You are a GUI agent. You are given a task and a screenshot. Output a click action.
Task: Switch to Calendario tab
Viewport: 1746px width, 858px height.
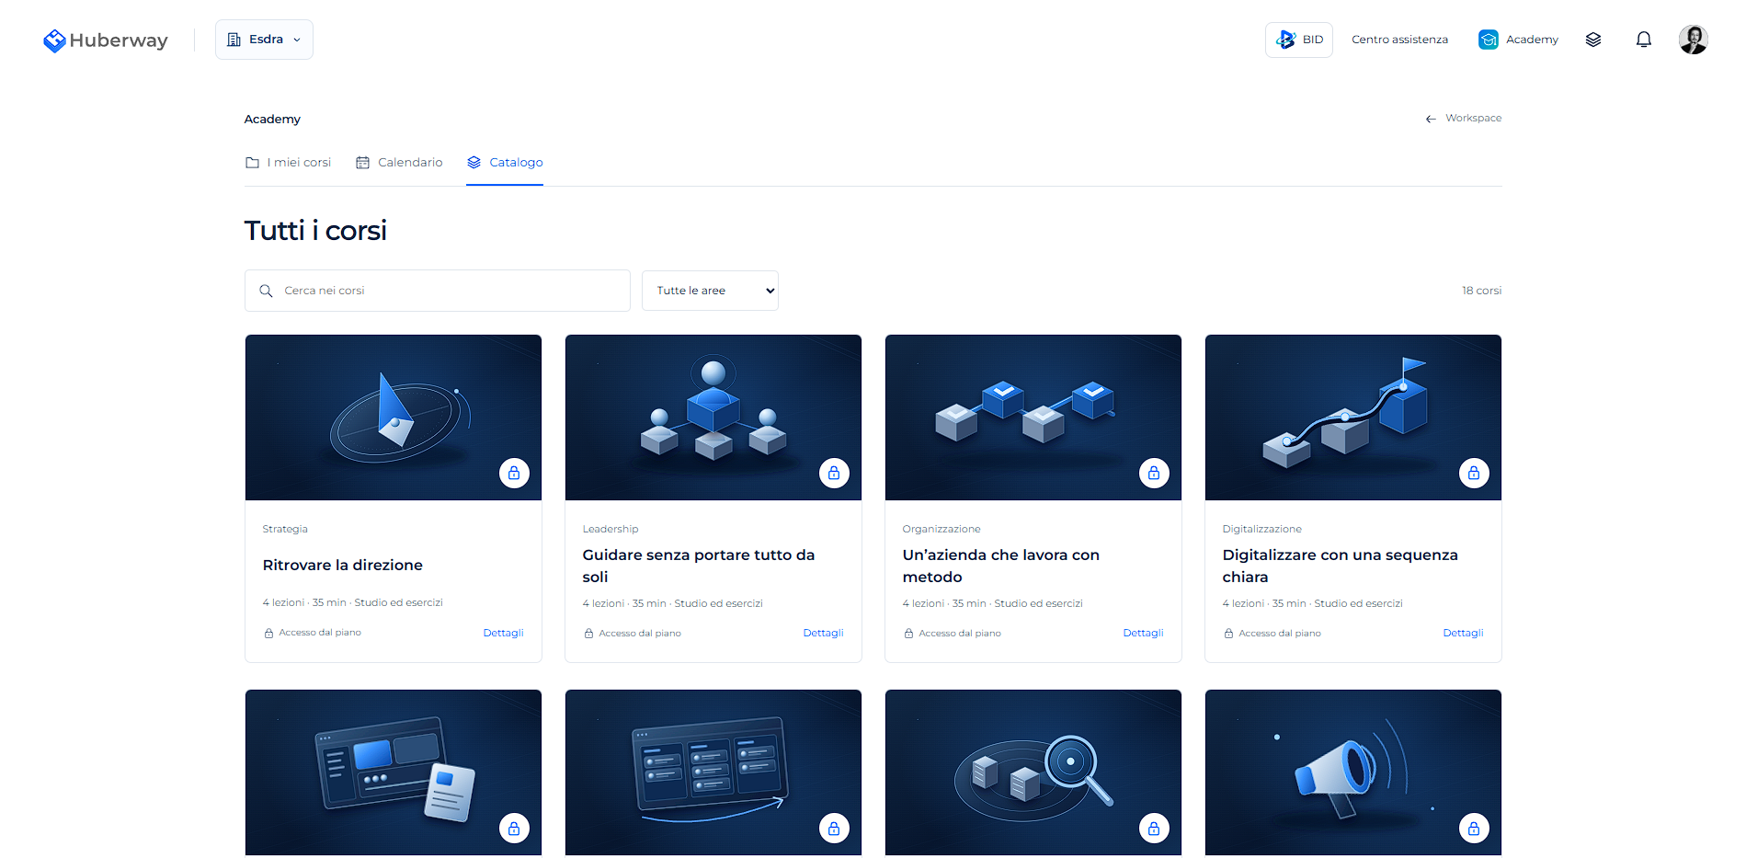point(399,162)
